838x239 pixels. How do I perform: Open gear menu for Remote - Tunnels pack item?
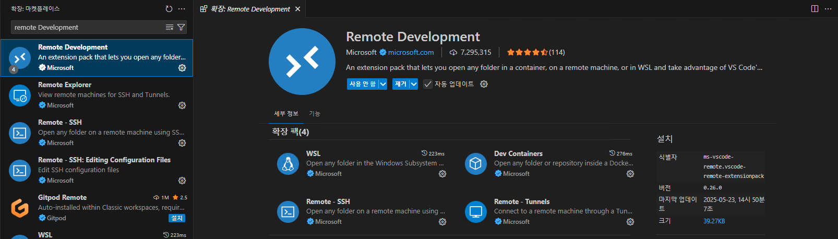coord(630,222)
